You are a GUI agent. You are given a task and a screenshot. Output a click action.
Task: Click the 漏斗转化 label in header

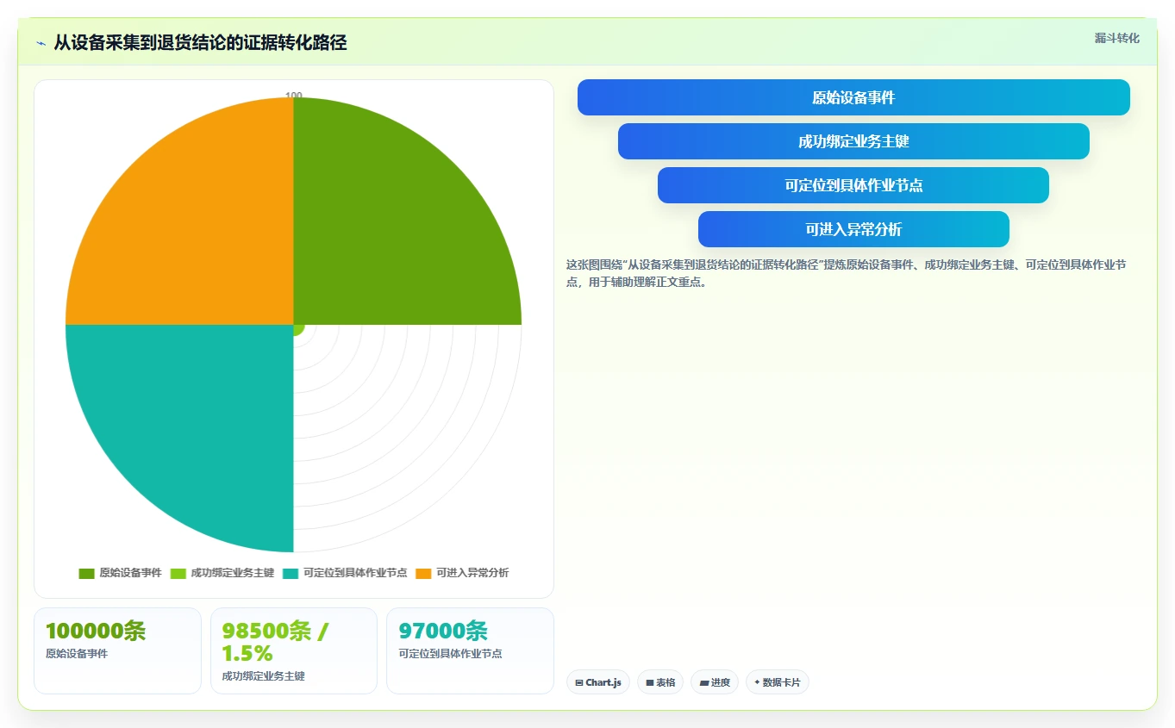[1116, 39]
